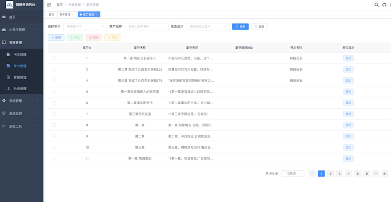Screen dimensions: 391x202
Task: Tick the select-all checkbox in the table header
Action: 54,47
